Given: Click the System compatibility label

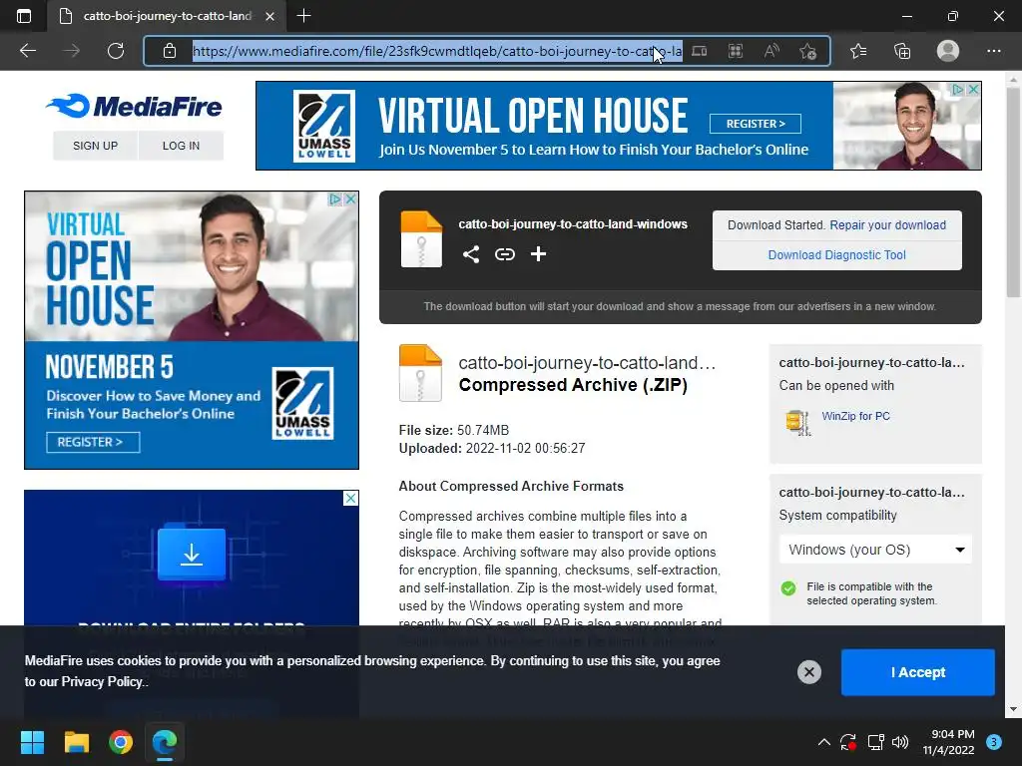Looking at the screenshot, I should [837, 516].
